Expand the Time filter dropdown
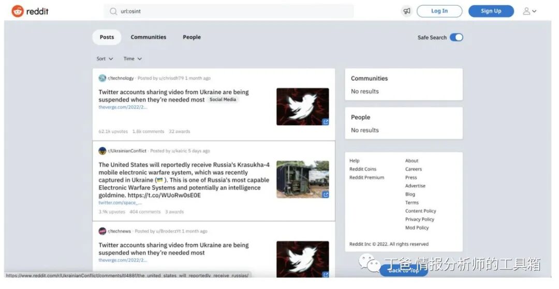This screenshot has width=559, height=289. point(133,59)
